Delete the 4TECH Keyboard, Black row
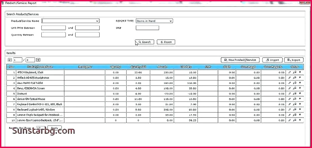Screen dimensions: 312x148 tap(300, 72)
